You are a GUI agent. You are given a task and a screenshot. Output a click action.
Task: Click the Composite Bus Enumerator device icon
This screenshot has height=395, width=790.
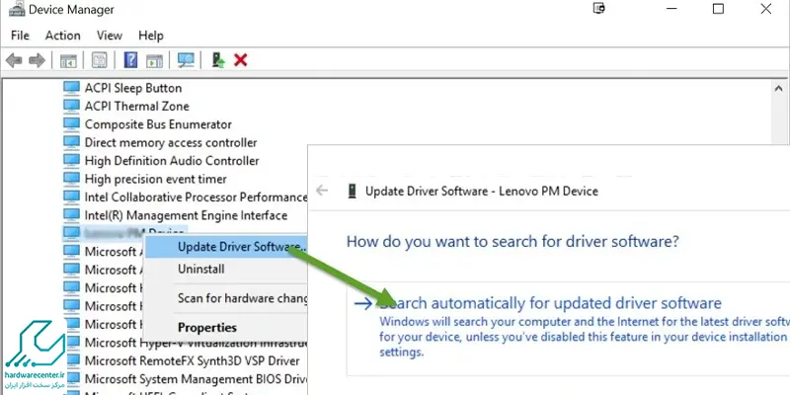click(x=71, y=124)
